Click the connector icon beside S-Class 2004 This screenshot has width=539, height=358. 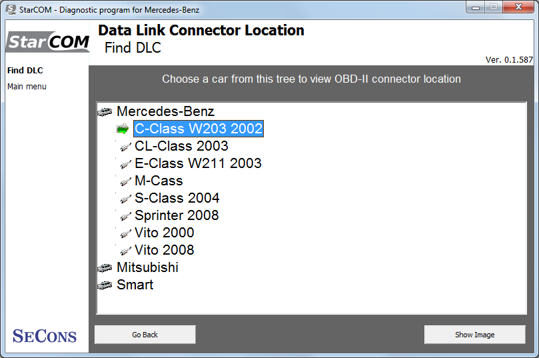pyautogui.click(x=125, y=199)
